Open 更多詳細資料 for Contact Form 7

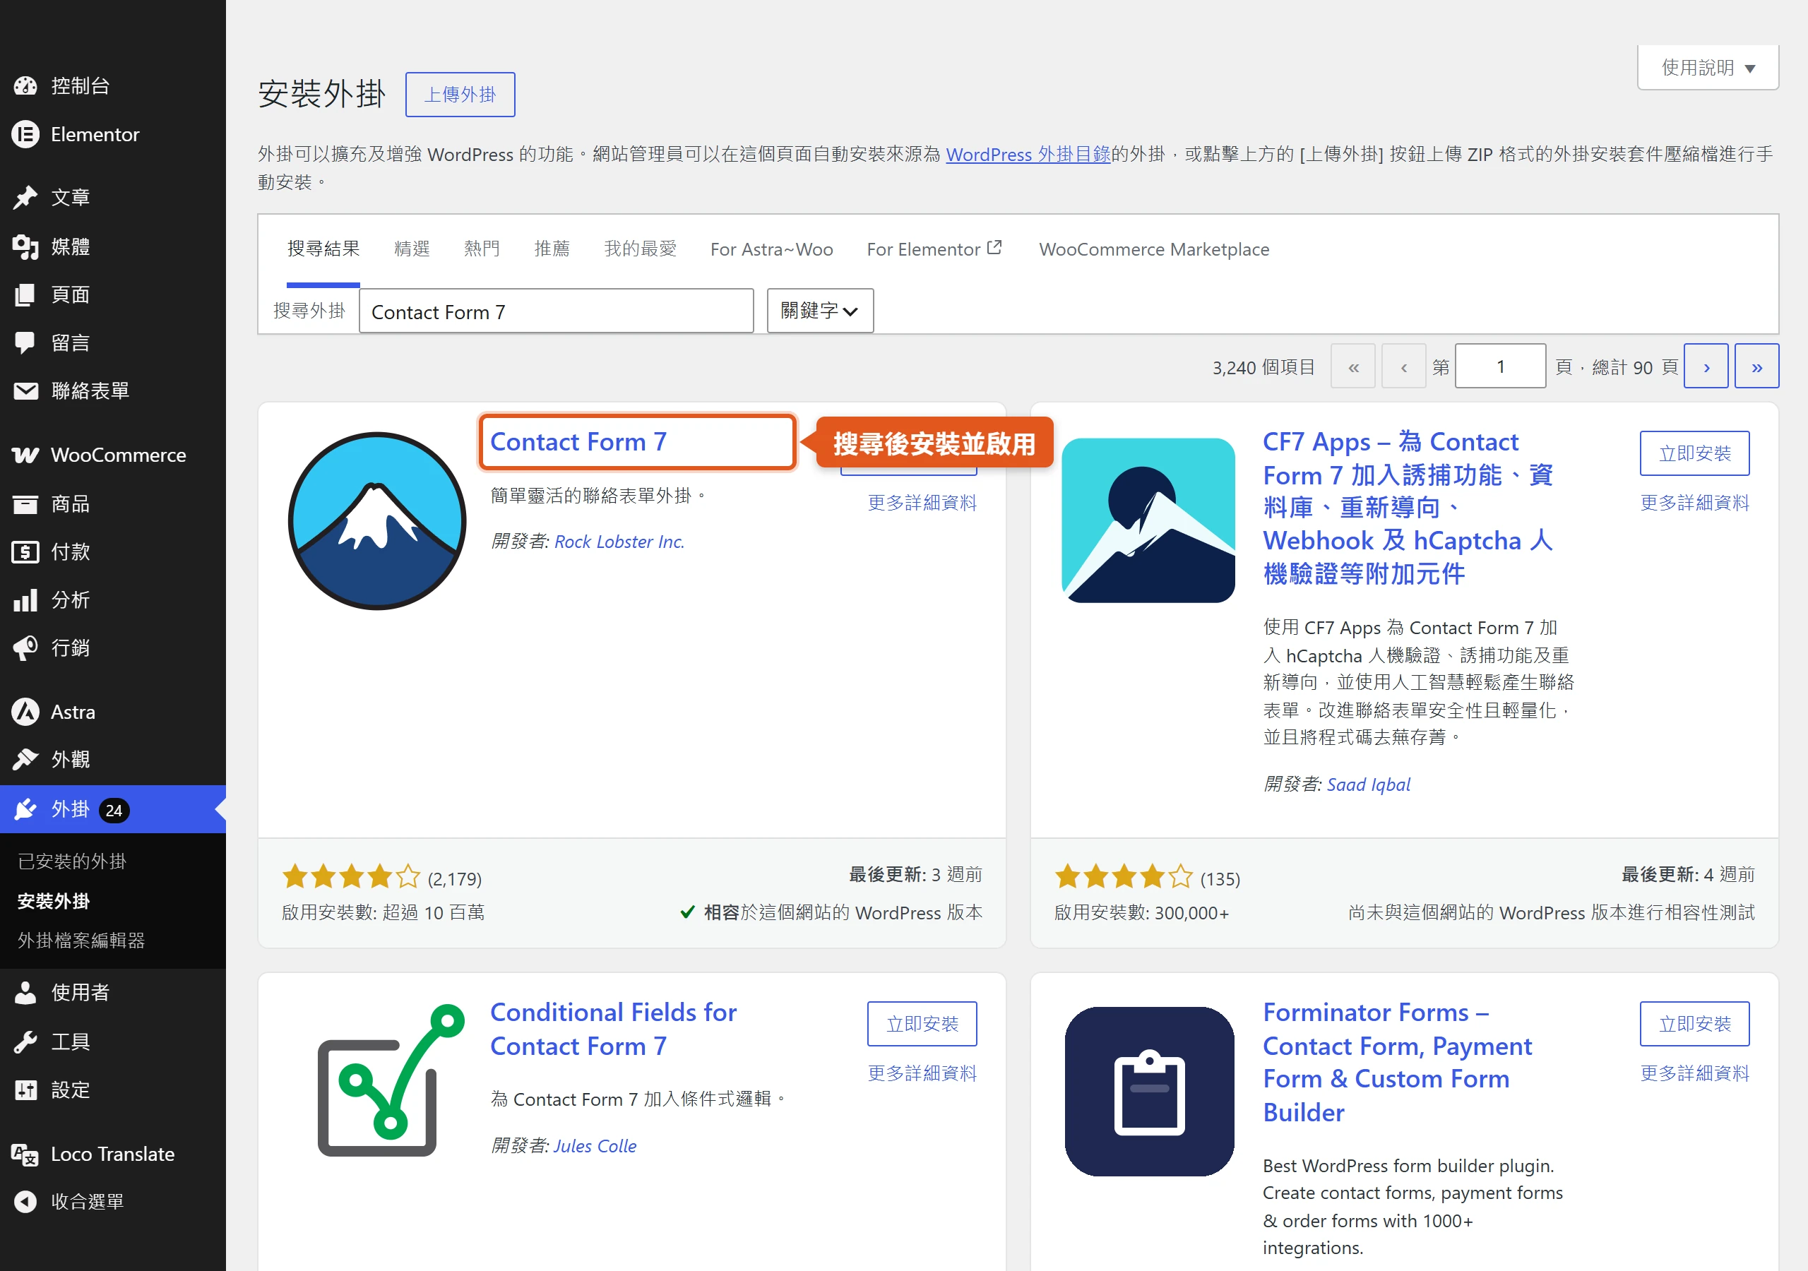point(922,503)
